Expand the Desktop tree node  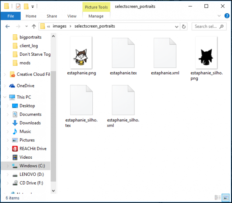[x=8, y=106]
